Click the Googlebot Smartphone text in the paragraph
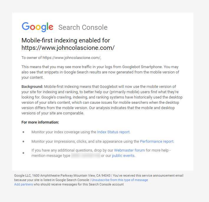Screen dimensions: 209x202 [142, 67]
